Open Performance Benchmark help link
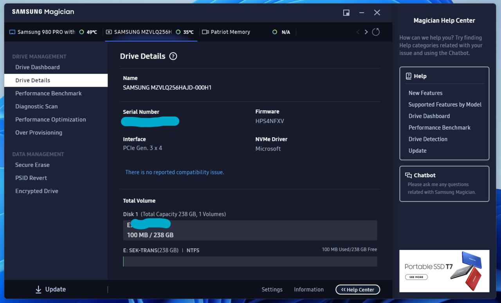 point(440,127)
